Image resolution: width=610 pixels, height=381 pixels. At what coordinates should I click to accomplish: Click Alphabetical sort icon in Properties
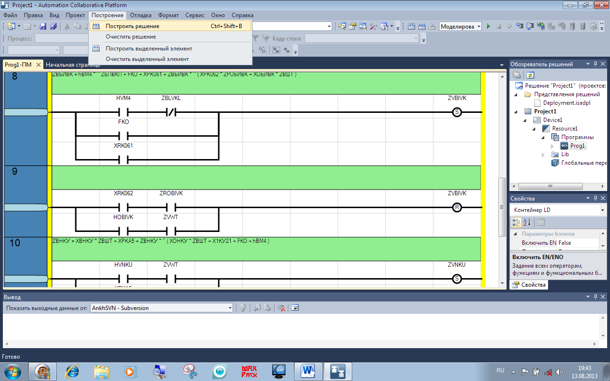[x=527, y=222]
